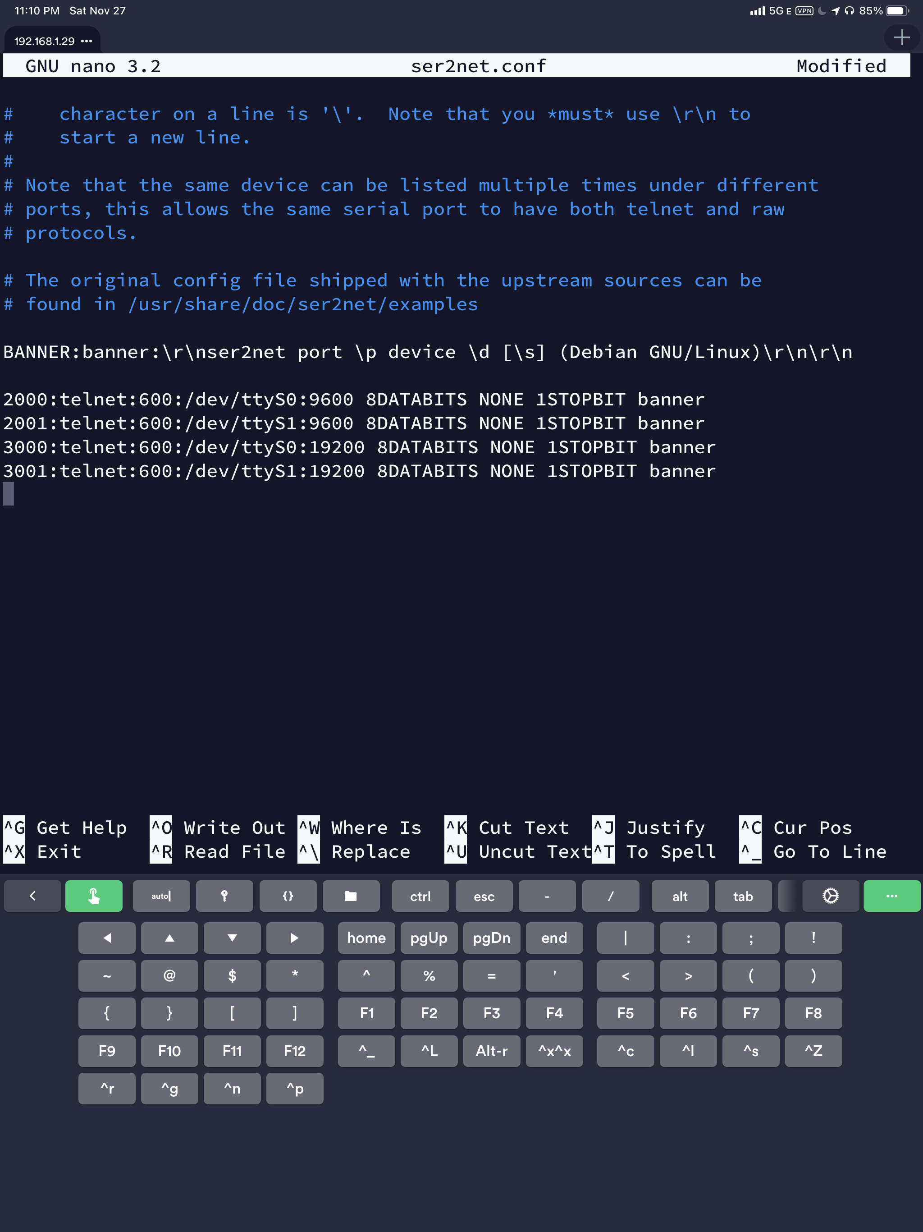Open the autocomplete keyboard option

[161, 896]
